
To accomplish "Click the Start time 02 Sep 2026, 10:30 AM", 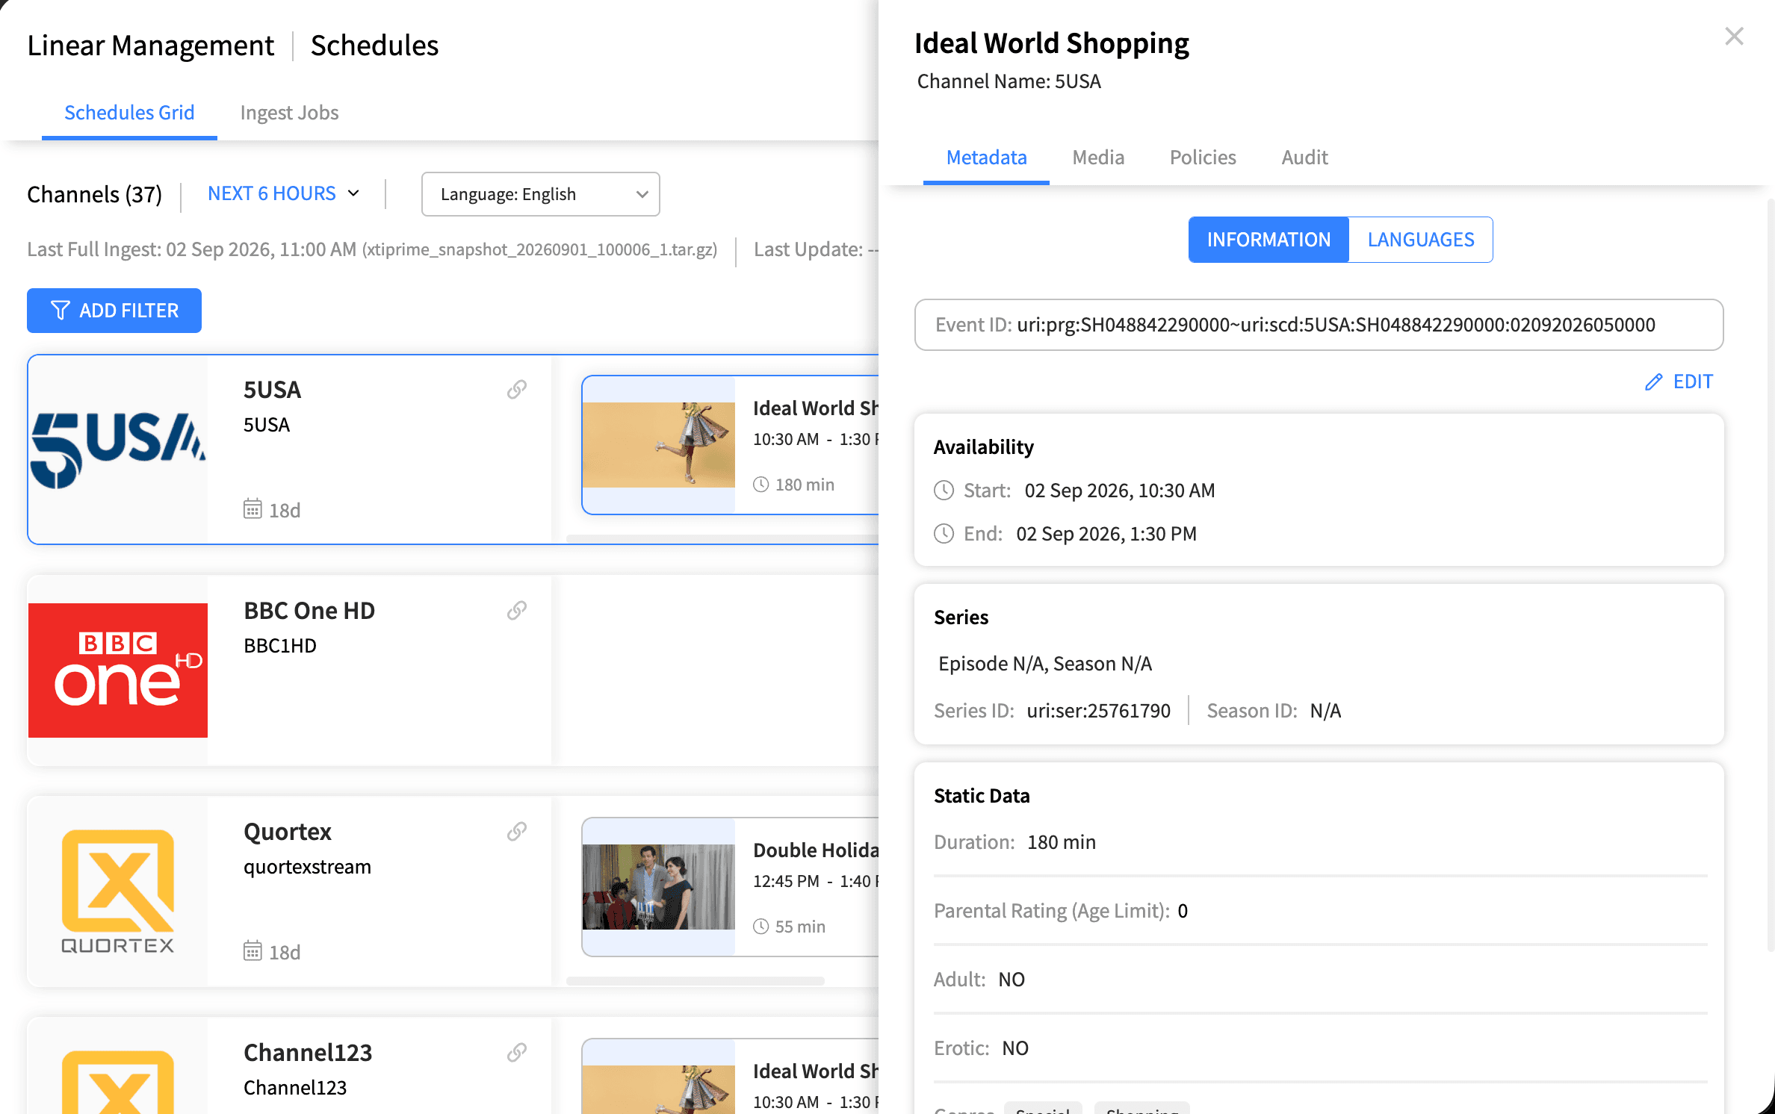I will tap(1119, 491).
